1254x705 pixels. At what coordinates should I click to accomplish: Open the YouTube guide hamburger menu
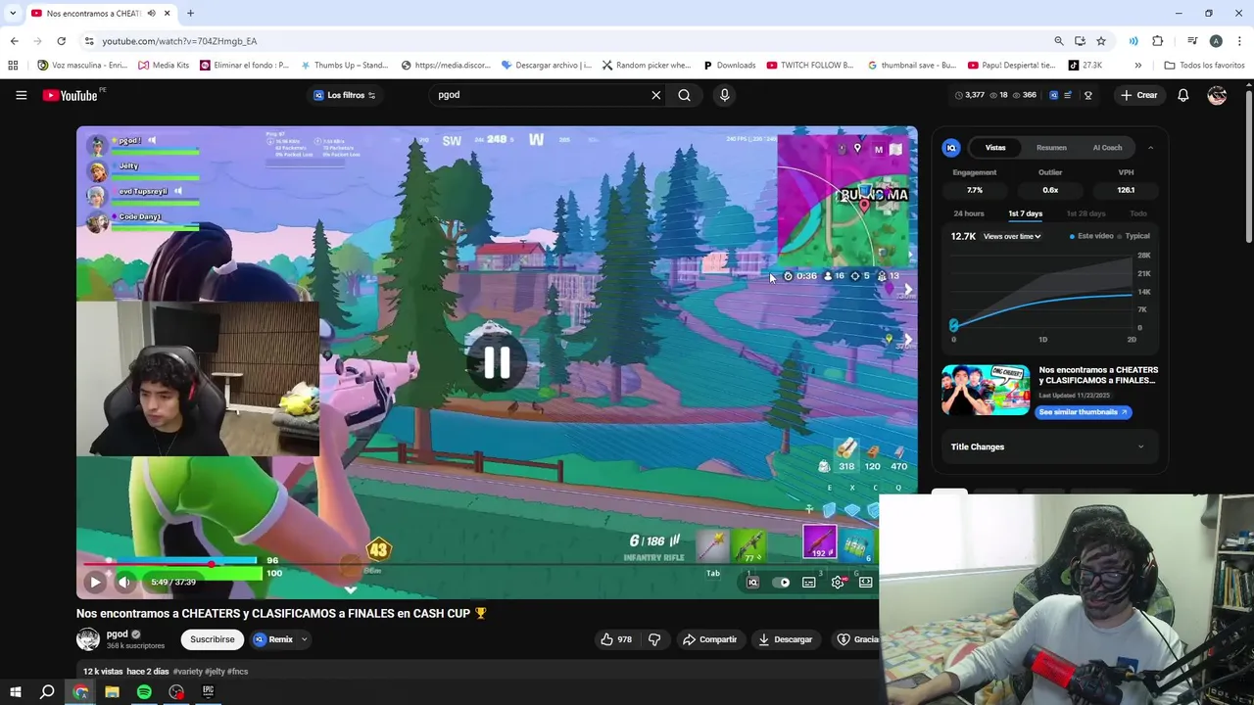coord(21,95)
